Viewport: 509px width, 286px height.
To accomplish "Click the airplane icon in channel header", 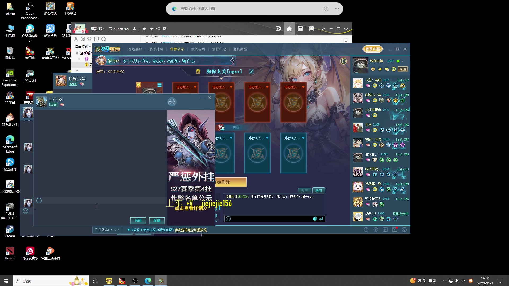I will coord(151,29).
